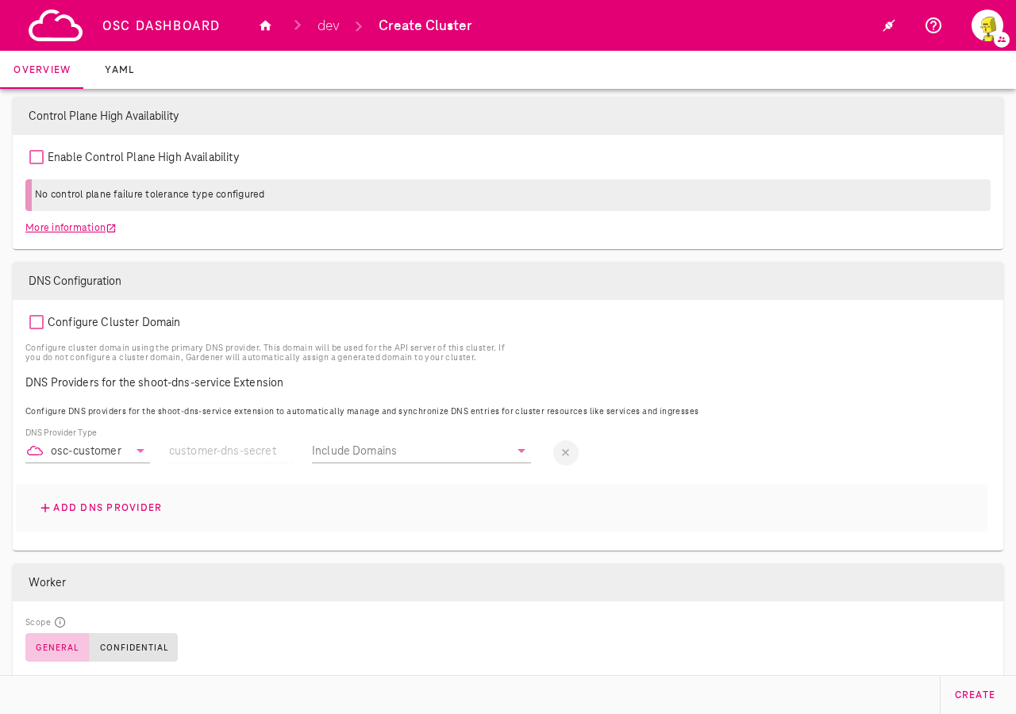Open the home breadcrumb icon
The width and height of the screenshot is (1016, 714).
[x=264, y=24]
